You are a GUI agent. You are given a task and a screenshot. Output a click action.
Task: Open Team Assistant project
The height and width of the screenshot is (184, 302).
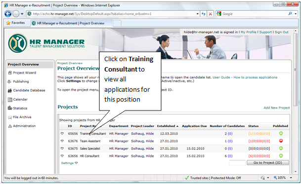pos(90,141)
